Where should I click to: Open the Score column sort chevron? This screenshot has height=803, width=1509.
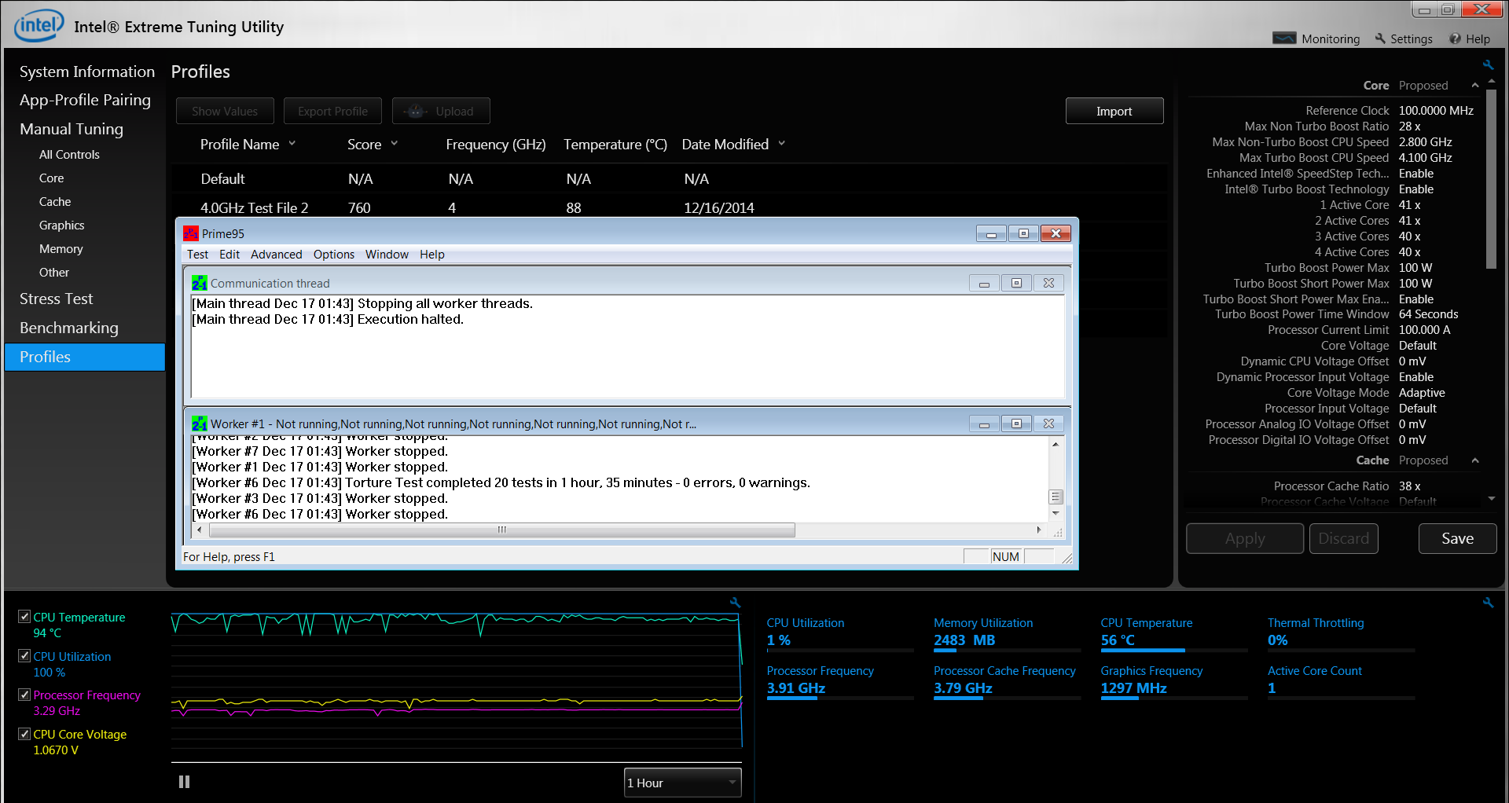[x=395, y=144]
